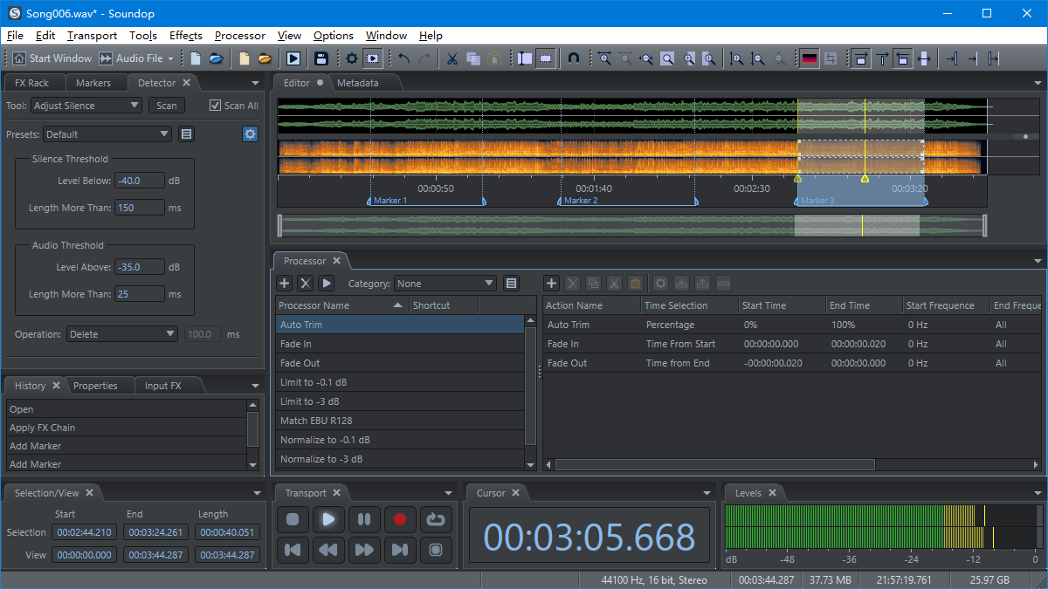1048x589 pixels.
Task: Click the Processor Name column header
Action: (342, 305)
